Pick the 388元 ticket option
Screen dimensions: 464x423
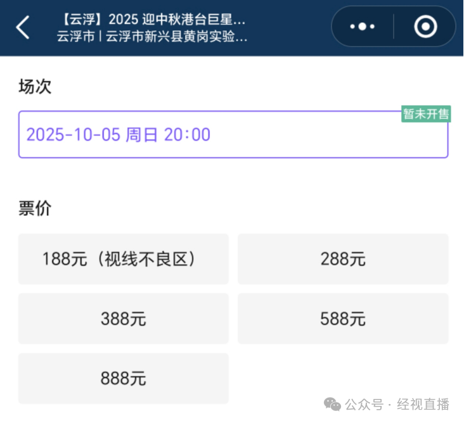click(x=123, y=319)
